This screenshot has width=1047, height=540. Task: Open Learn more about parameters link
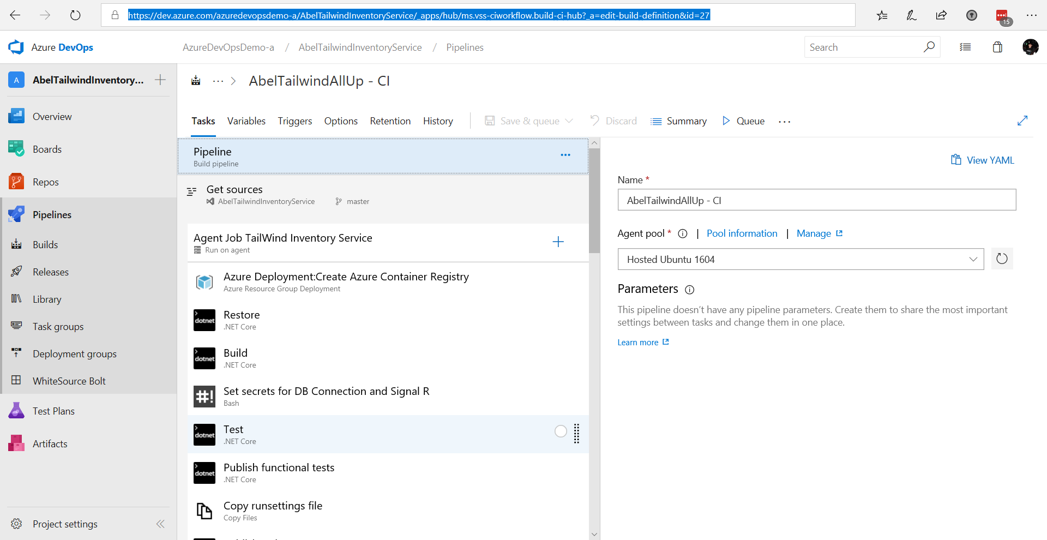(x=643, y=342)
